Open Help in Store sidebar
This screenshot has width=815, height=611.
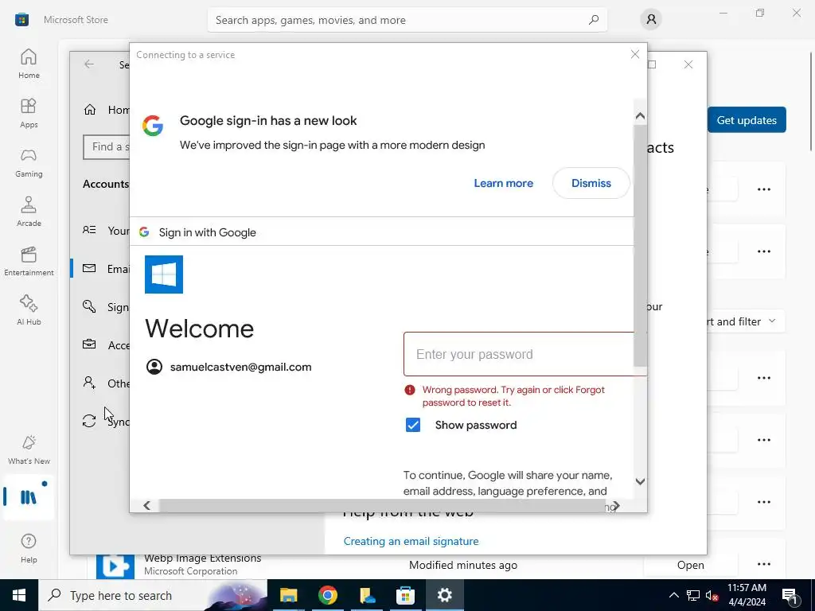tap(29, 548)
